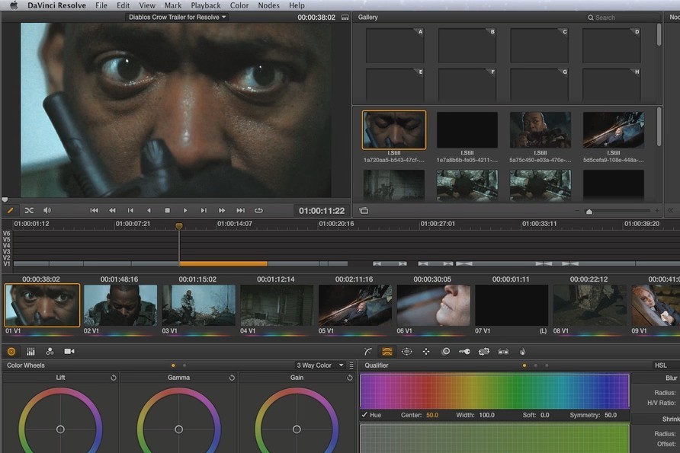Image resolution: width=680 pixels, height=453 pixels.
Task: Open the Camera Raw palette icon
Action: pyautogui.click(x=69, y=352)
